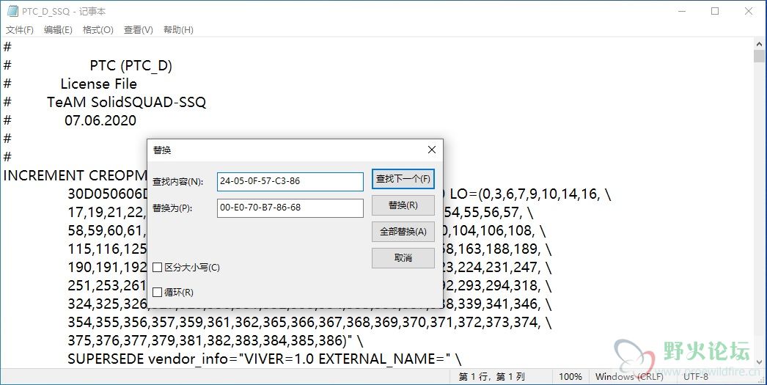Click the line starting 'SUPERSEDE vendor_info'
Viewport: 767px width, 385px height.
tap(264, 359)
